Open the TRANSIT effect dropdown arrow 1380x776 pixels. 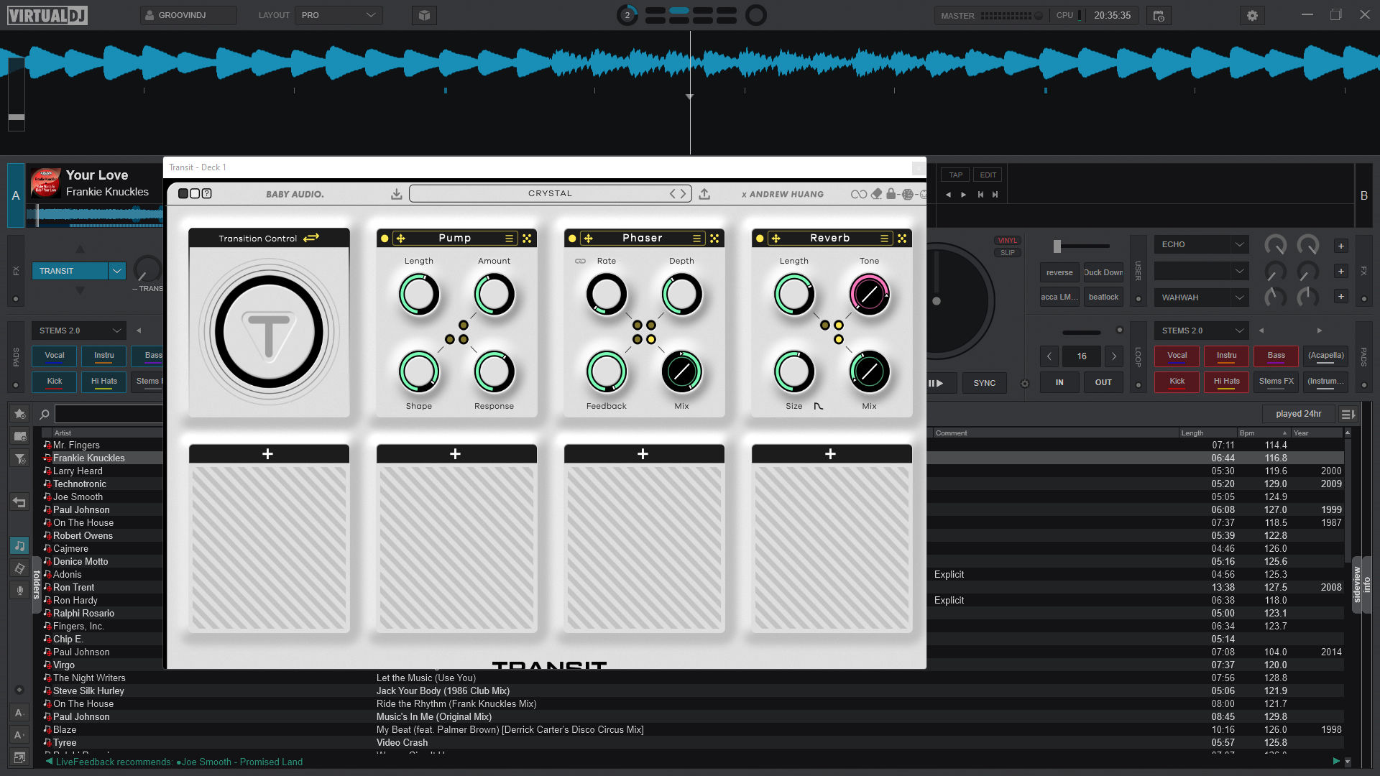tap(116, 271)
